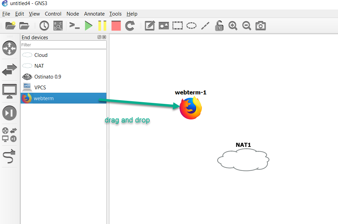This screenshot has height=224, width=338.
Task: Select the webterm-1 Firefox node on canvas
Action: 191,108
